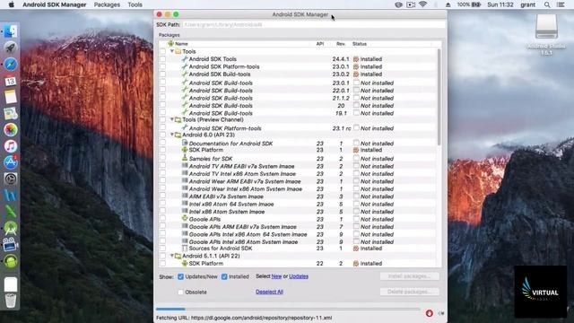This screenshot has width=574, height=323.
Task: Check the Intel x86 Atom_64 System Image checkbox
Action: 162,204
